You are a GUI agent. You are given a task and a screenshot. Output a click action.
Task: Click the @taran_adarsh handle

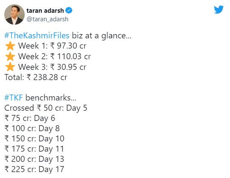click(x=47, y=19)
